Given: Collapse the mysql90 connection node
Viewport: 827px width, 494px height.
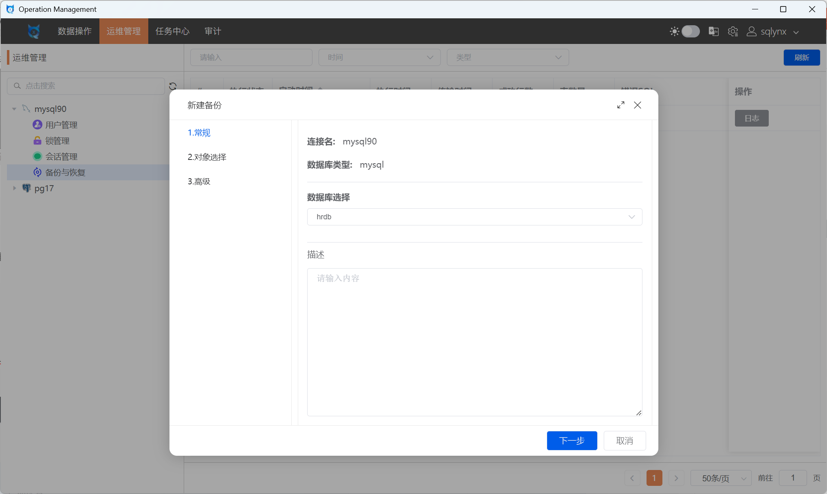Looking at the screenshot, I should [14, 109].
